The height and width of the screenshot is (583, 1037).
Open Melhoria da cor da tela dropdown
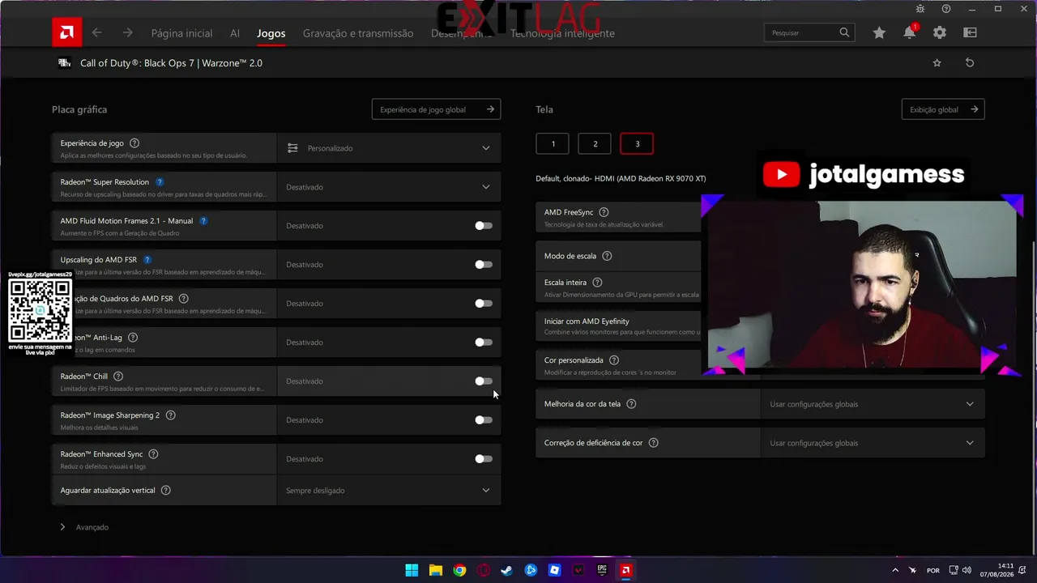pyautogui.click(x=873, y=404)
